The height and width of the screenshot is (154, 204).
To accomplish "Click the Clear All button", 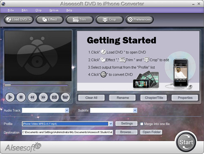I will click(x=91, y=98).
